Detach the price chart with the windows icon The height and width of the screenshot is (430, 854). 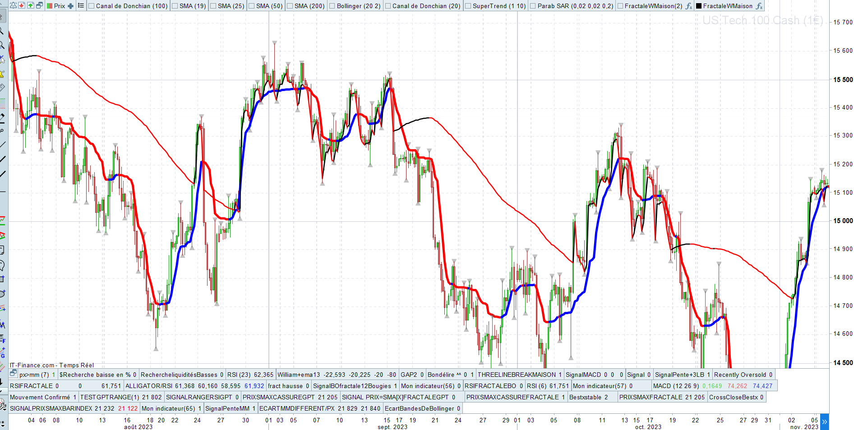(40, 6)
